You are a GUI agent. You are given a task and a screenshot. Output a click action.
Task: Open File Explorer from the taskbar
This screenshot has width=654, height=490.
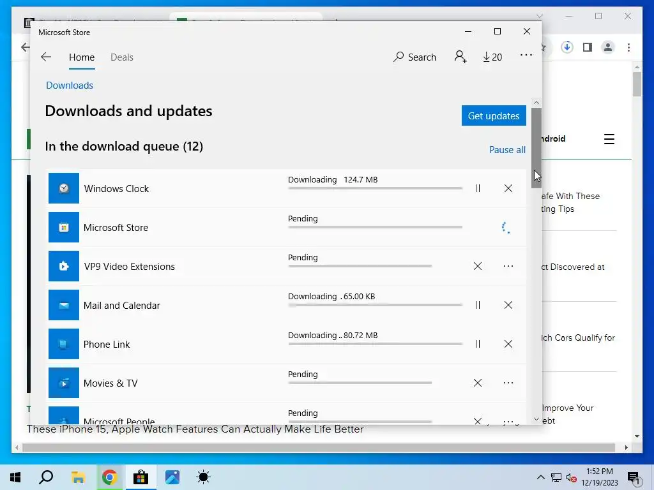[78, 477]
